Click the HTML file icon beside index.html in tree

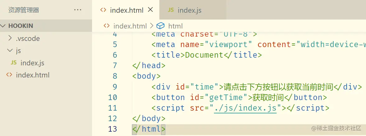pos(9,75)
